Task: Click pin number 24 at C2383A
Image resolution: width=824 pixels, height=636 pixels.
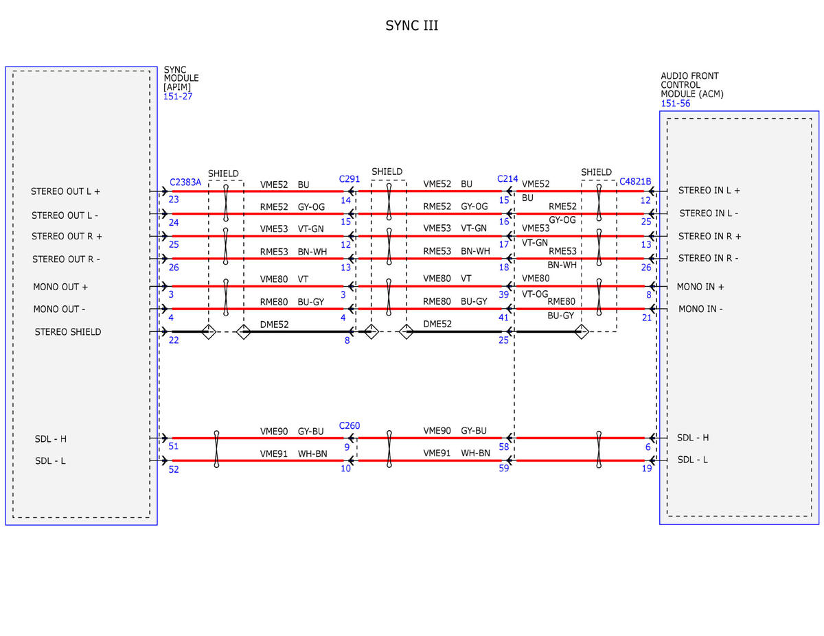Action: pos(174,223)
